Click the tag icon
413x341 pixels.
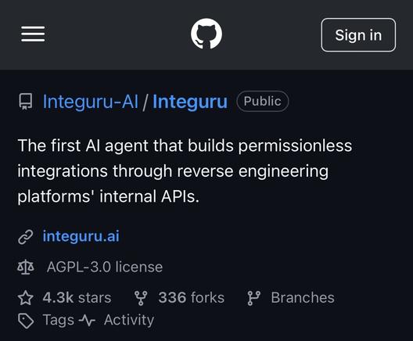pyautogui.click(x=26, y=321)
